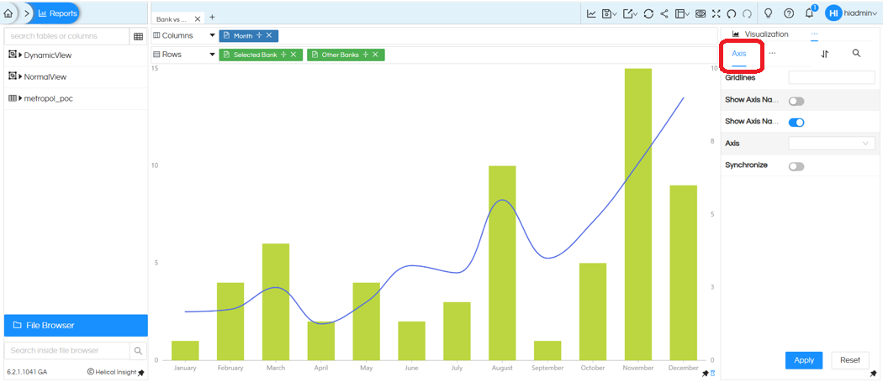Click the move handle on Other Banks pill
This screenshot has width=883, height=382.
pyautogui.click(x=365, y=55)
